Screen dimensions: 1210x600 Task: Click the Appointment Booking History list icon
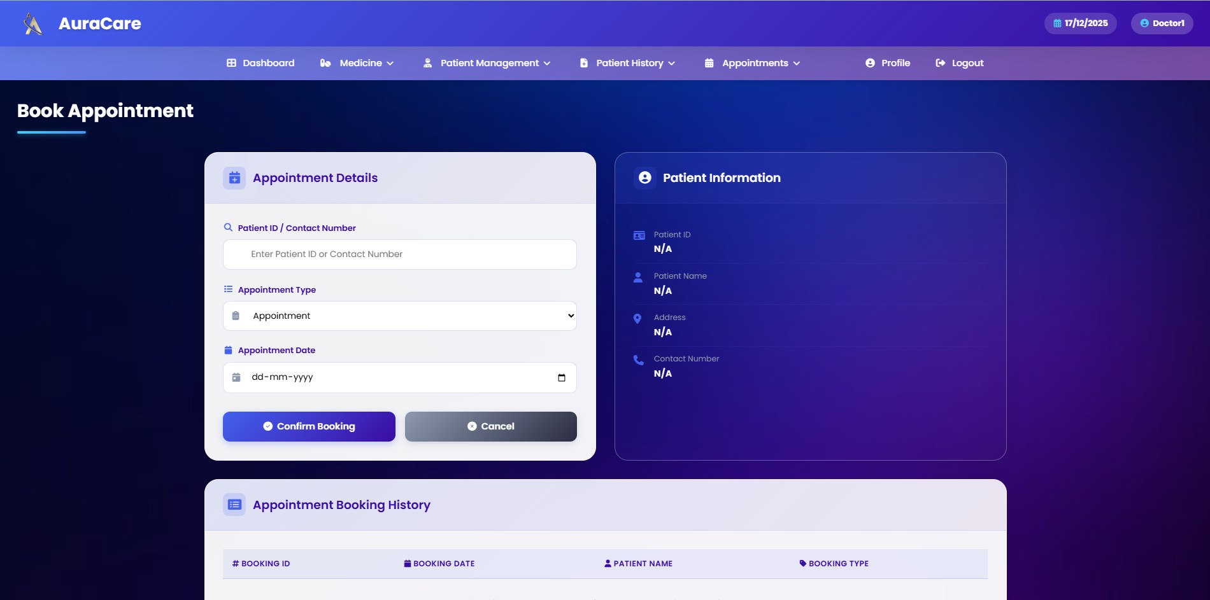[x=234, y=505]
